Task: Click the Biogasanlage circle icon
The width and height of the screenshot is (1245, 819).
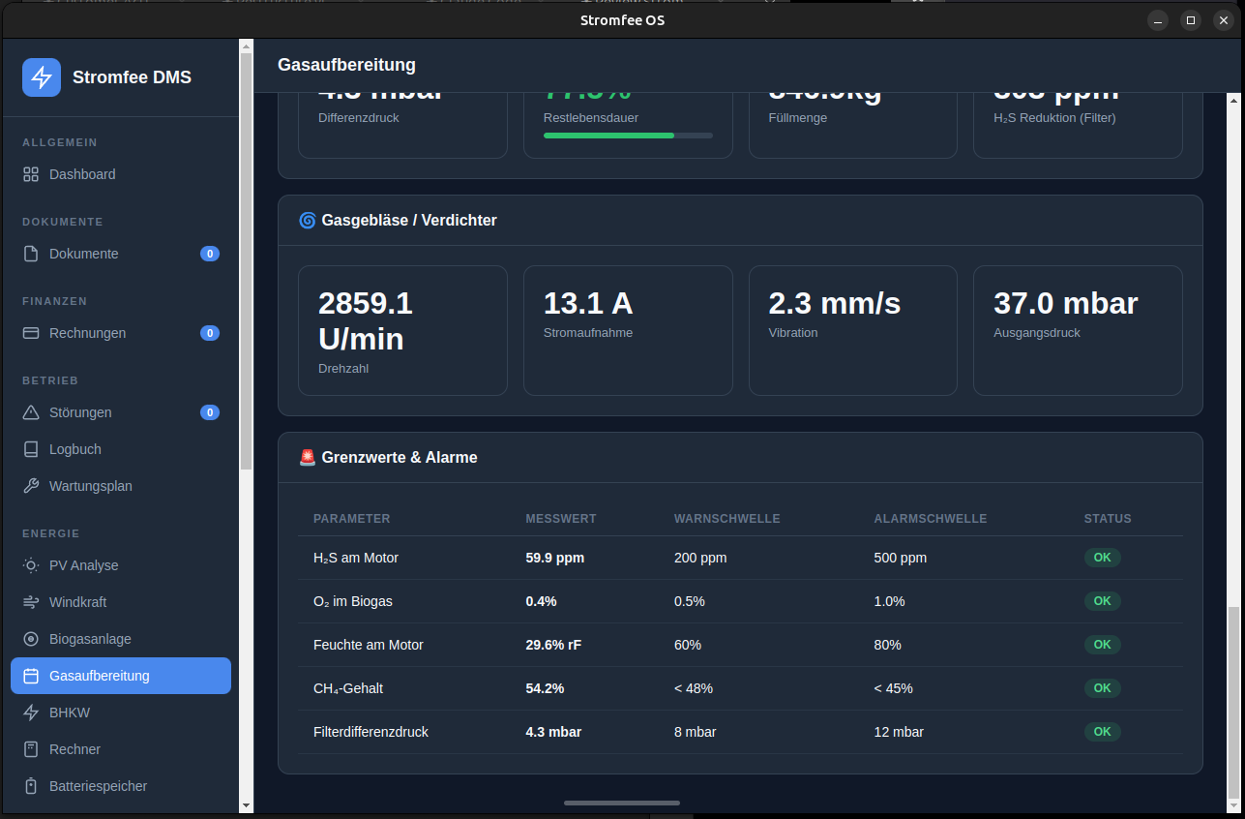Action: (31, 639)
